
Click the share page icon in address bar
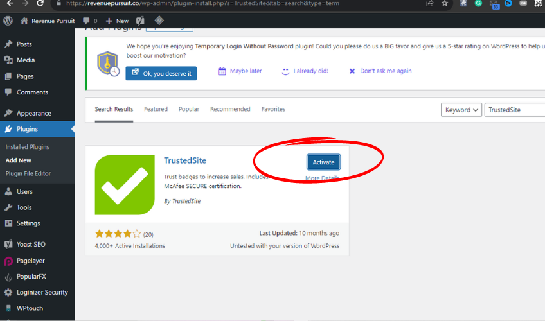tap(429, 3)
